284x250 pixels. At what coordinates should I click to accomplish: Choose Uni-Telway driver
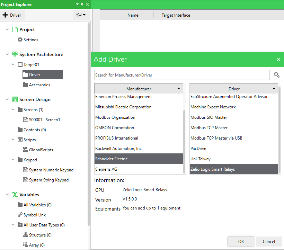pos(234,159)
